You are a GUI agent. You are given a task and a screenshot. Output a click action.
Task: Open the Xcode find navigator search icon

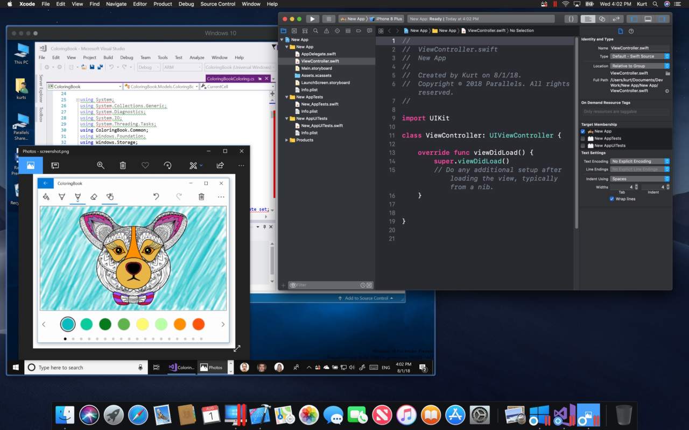point(315,31)
